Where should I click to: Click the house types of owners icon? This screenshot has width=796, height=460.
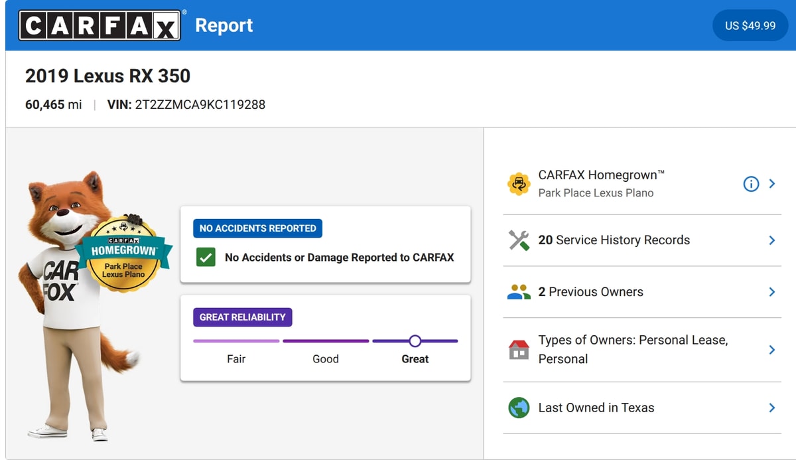pyautogui.click(x=519, y=349)
